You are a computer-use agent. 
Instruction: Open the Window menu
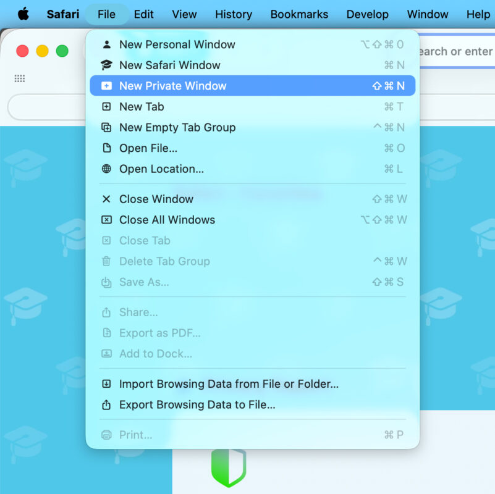428,14
